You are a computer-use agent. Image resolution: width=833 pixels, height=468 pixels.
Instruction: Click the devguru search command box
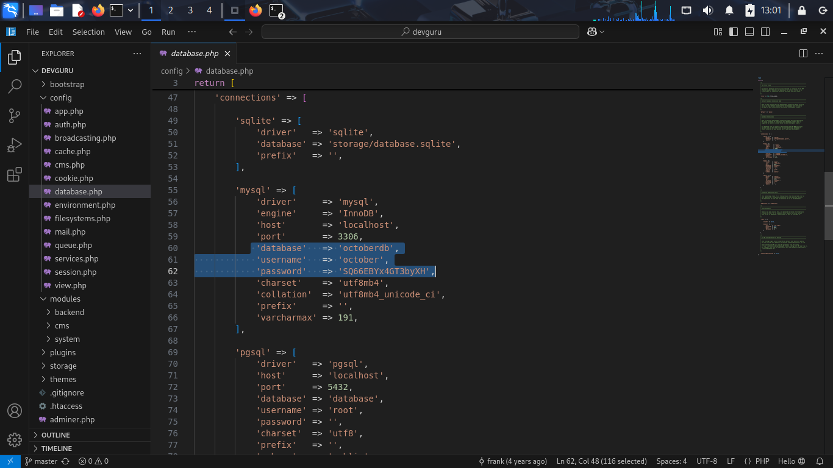pos(420,32)
